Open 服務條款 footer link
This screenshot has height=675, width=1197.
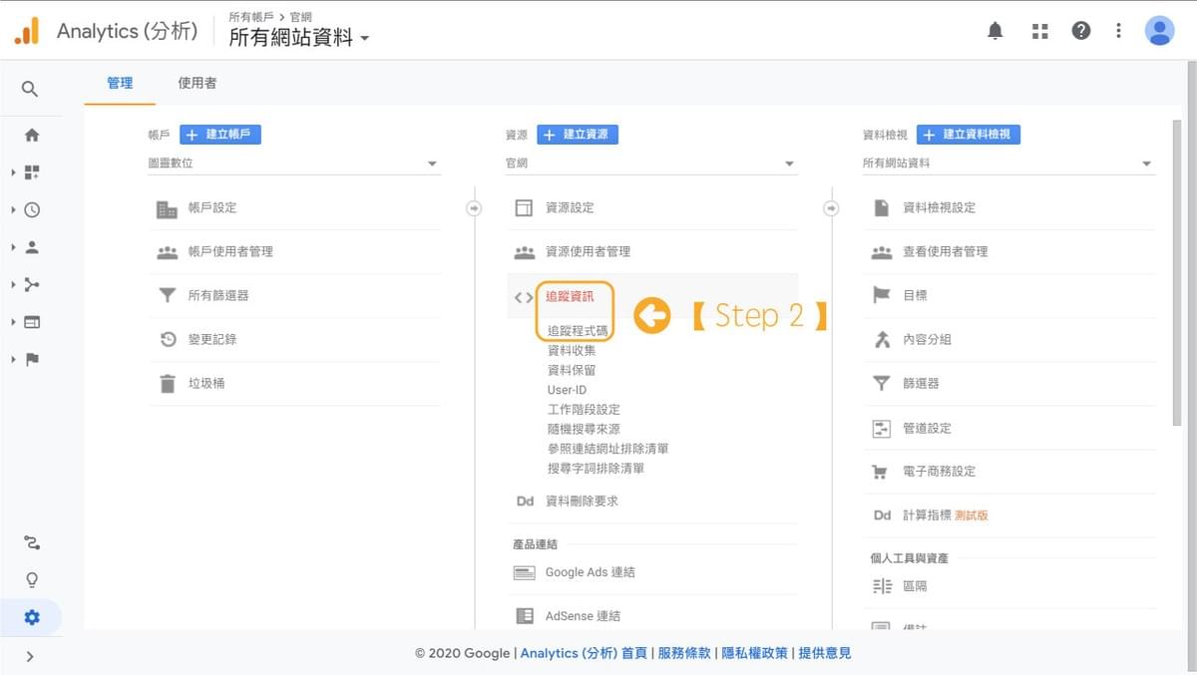click(x=684, y=653)
